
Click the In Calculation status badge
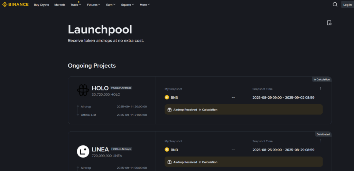click(x=322, y=79)
